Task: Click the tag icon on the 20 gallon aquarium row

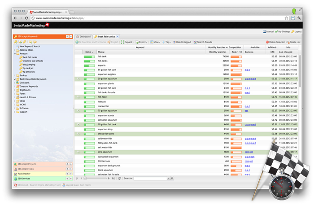Action: 78,79
